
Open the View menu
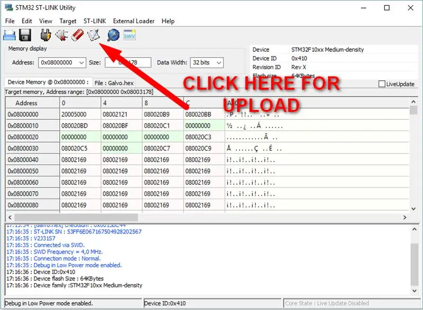(45, 21)
